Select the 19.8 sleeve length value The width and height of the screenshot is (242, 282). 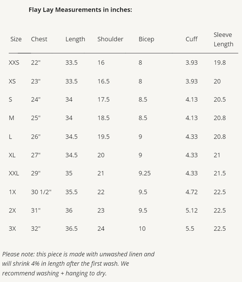(219, 63)
